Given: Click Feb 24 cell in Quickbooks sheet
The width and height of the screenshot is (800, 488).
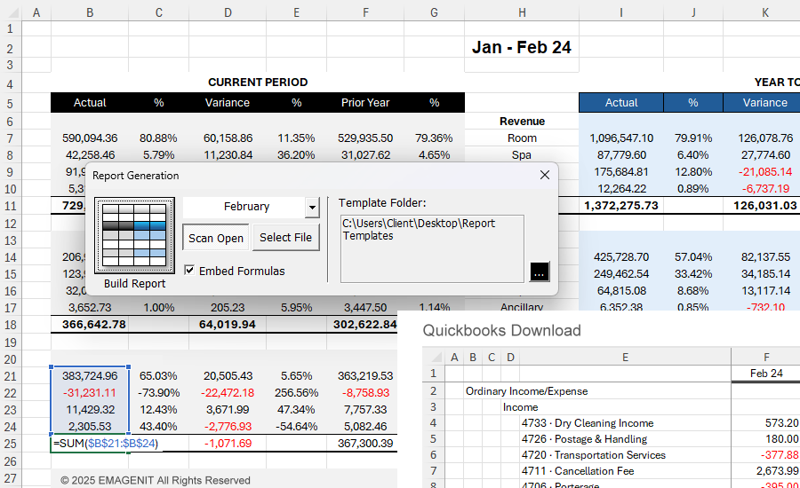Looking at the screenshot, I should (x=766, y=374).
